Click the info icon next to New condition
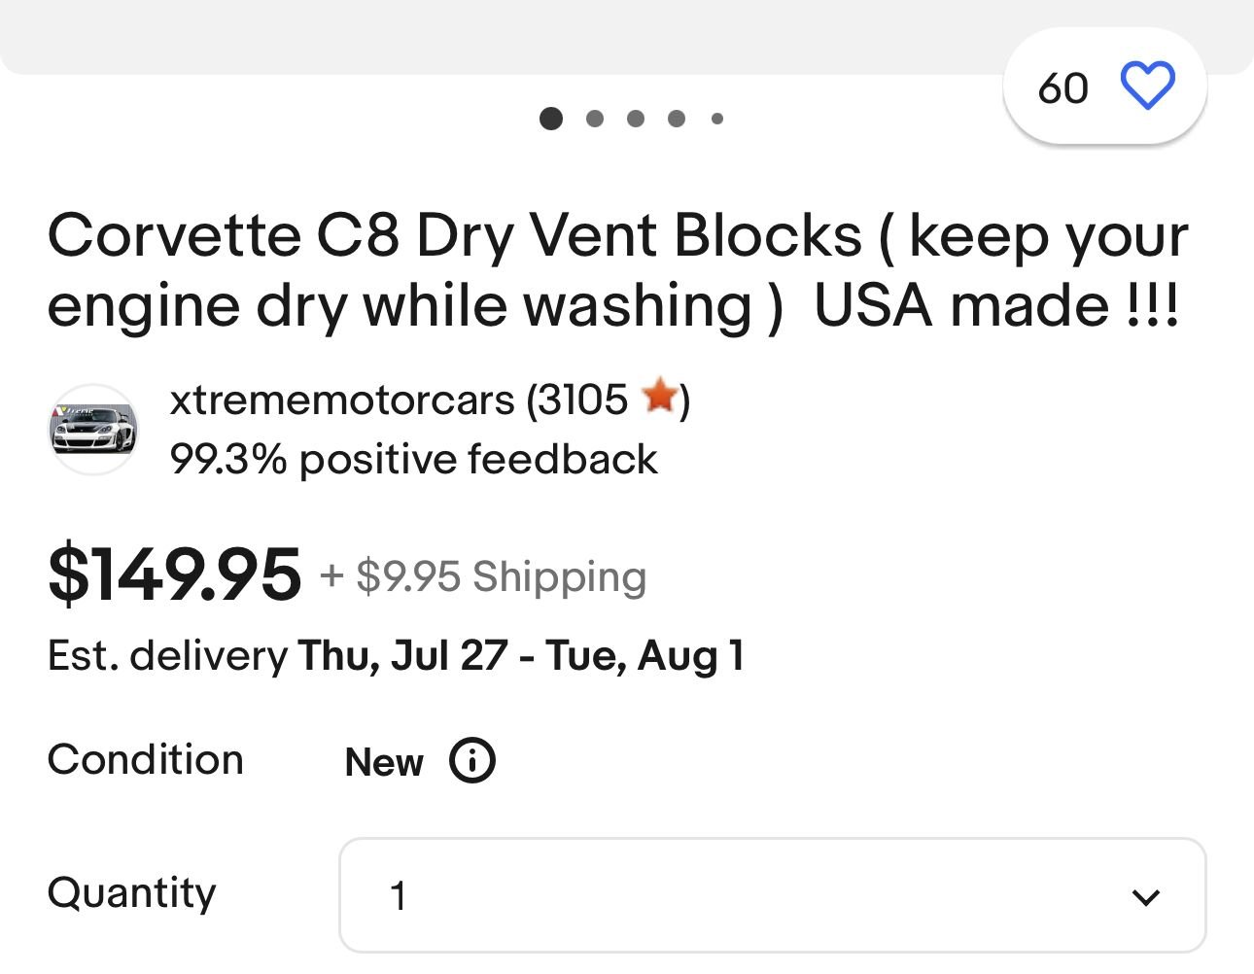1254x974 pixels. pyautogui.click(x=471, y=761)
